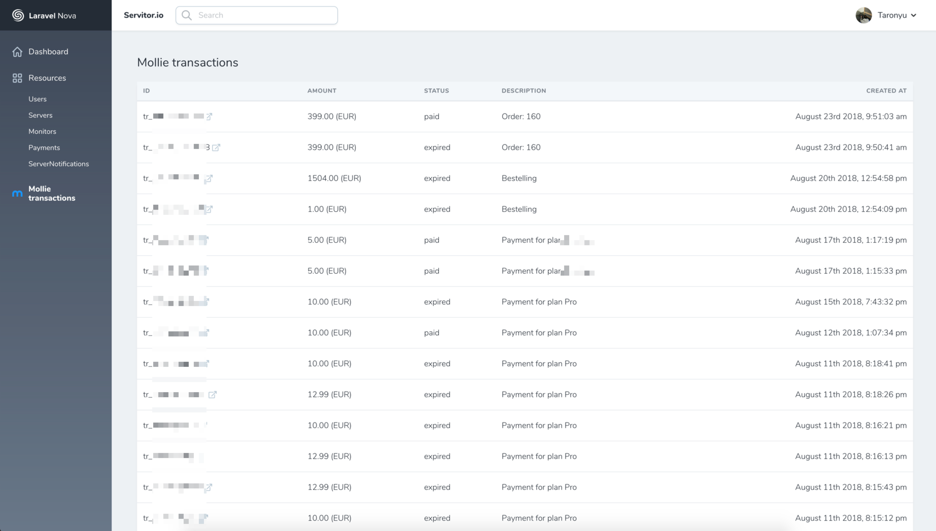Click the Laravel Nova logo icon
The height and width of the screenshot is (531, 936).
(18, 15)
